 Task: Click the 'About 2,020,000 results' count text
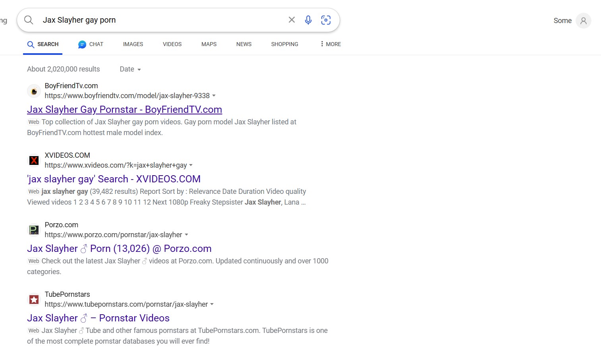point(64,69)
